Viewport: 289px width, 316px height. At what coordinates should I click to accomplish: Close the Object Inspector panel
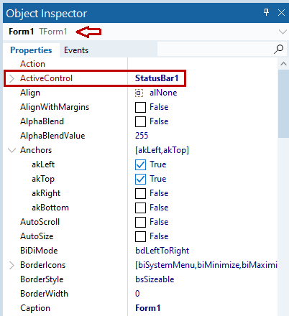pyautogui.click(x=281, y=12)
